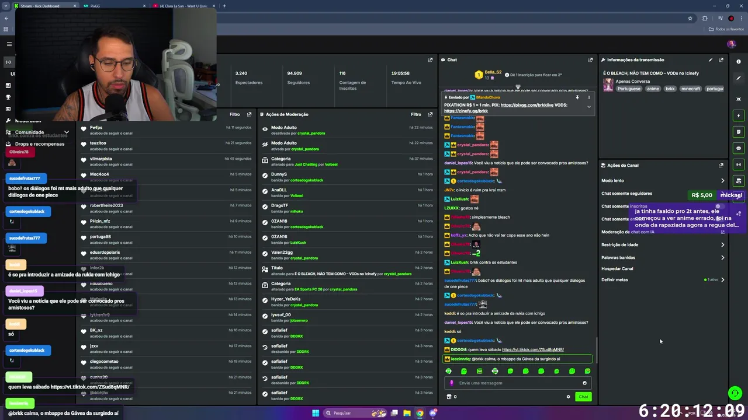Select DunnyS ban entry in moderation log
Image resolution: width=748 pixels, height=420 pixels.
[347, 177]
